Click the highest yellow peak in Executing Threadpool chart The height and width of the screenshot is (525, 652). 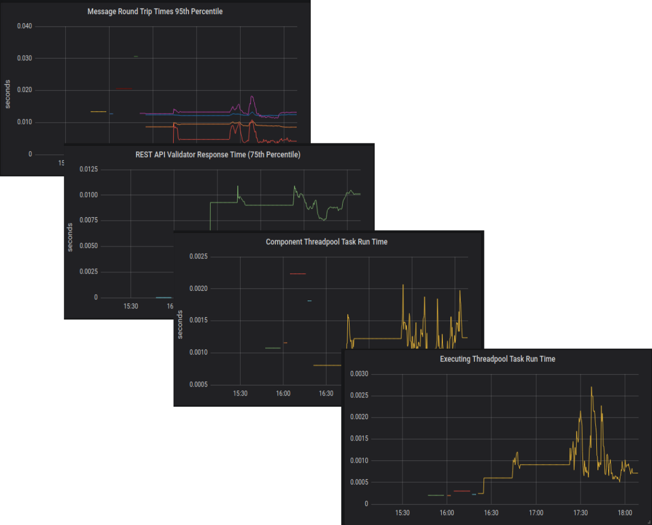click(591, 388)
